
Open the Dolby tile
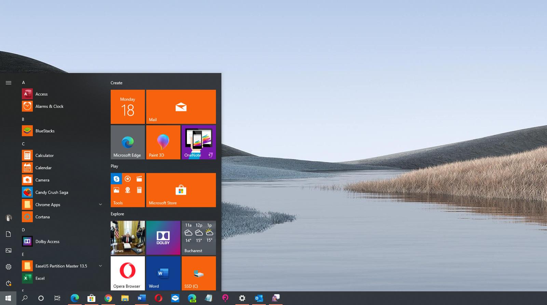coord(163,238)
